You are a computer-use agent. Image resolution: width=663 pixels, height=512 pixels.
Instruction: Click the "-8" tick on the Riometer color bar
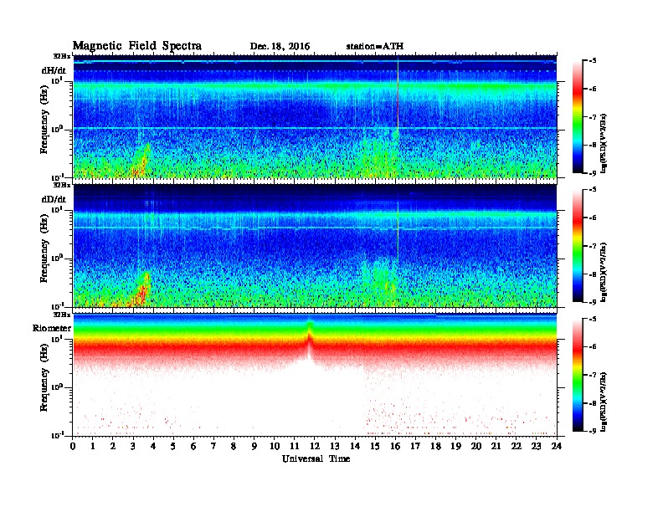tap(592, 403)
